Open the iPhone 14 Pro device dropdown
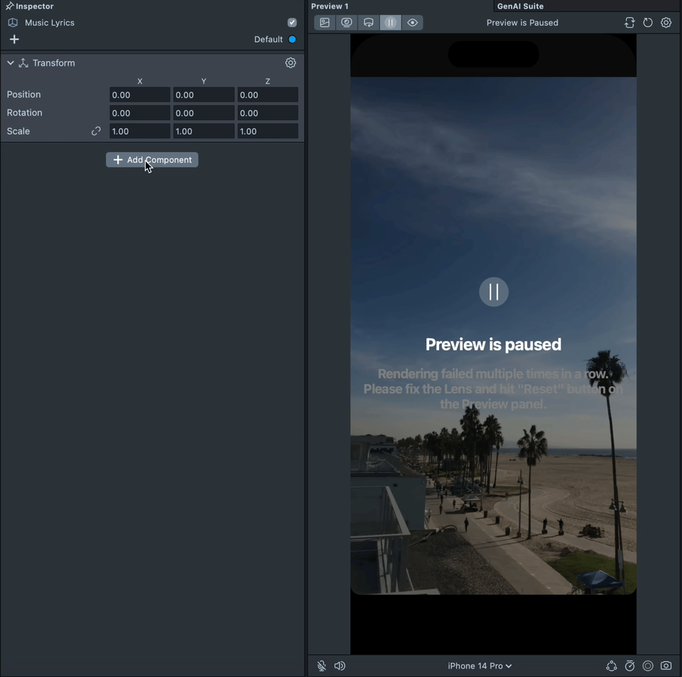Viewport: 682px width, 677px height. (480, 666)
